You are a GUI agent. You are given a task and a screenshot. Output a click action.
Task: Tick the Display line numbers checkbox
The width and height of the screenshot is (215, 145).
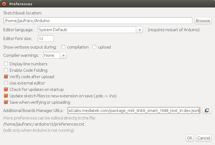coord(6,64)
